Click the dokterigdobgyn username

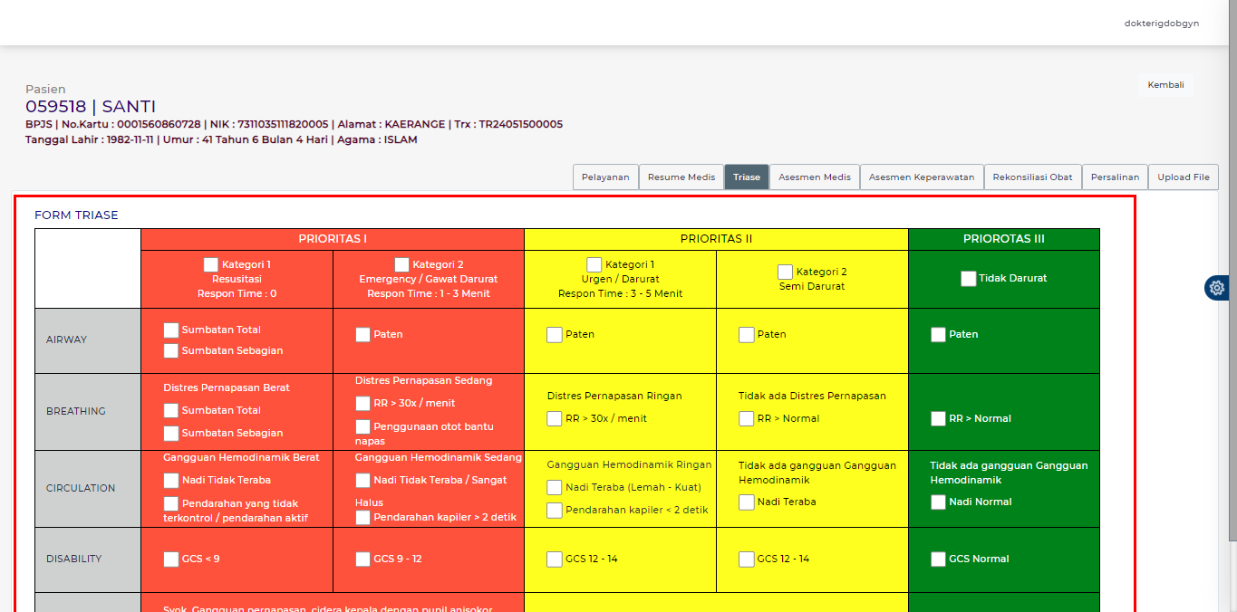tap(1161, 24)
